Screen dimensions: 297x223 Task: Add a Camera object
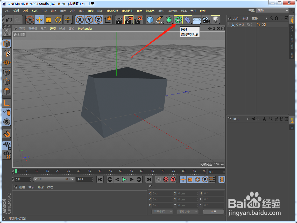tap(206, 20)
